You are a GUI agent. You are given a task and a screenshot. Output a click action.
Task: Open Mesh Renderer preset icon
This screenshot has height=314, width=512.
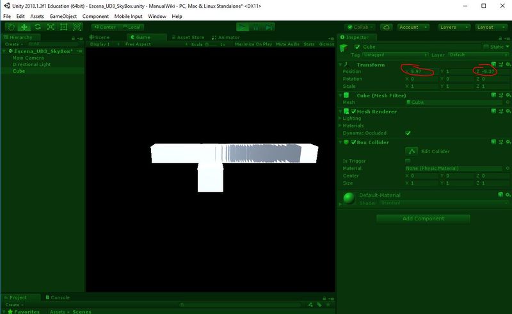coord(500,112)
